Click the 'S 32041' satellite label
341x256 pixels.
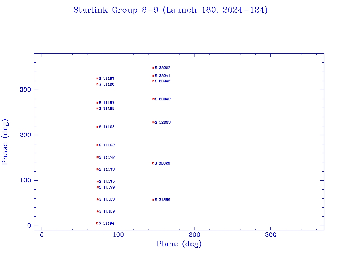[163, 76]
